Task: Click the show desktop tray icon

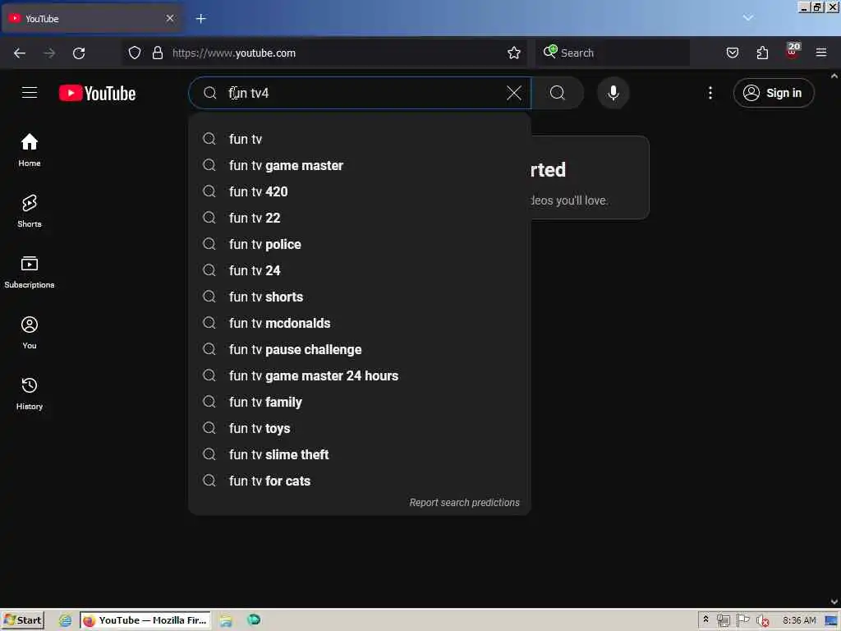Action: coord(832,620)
